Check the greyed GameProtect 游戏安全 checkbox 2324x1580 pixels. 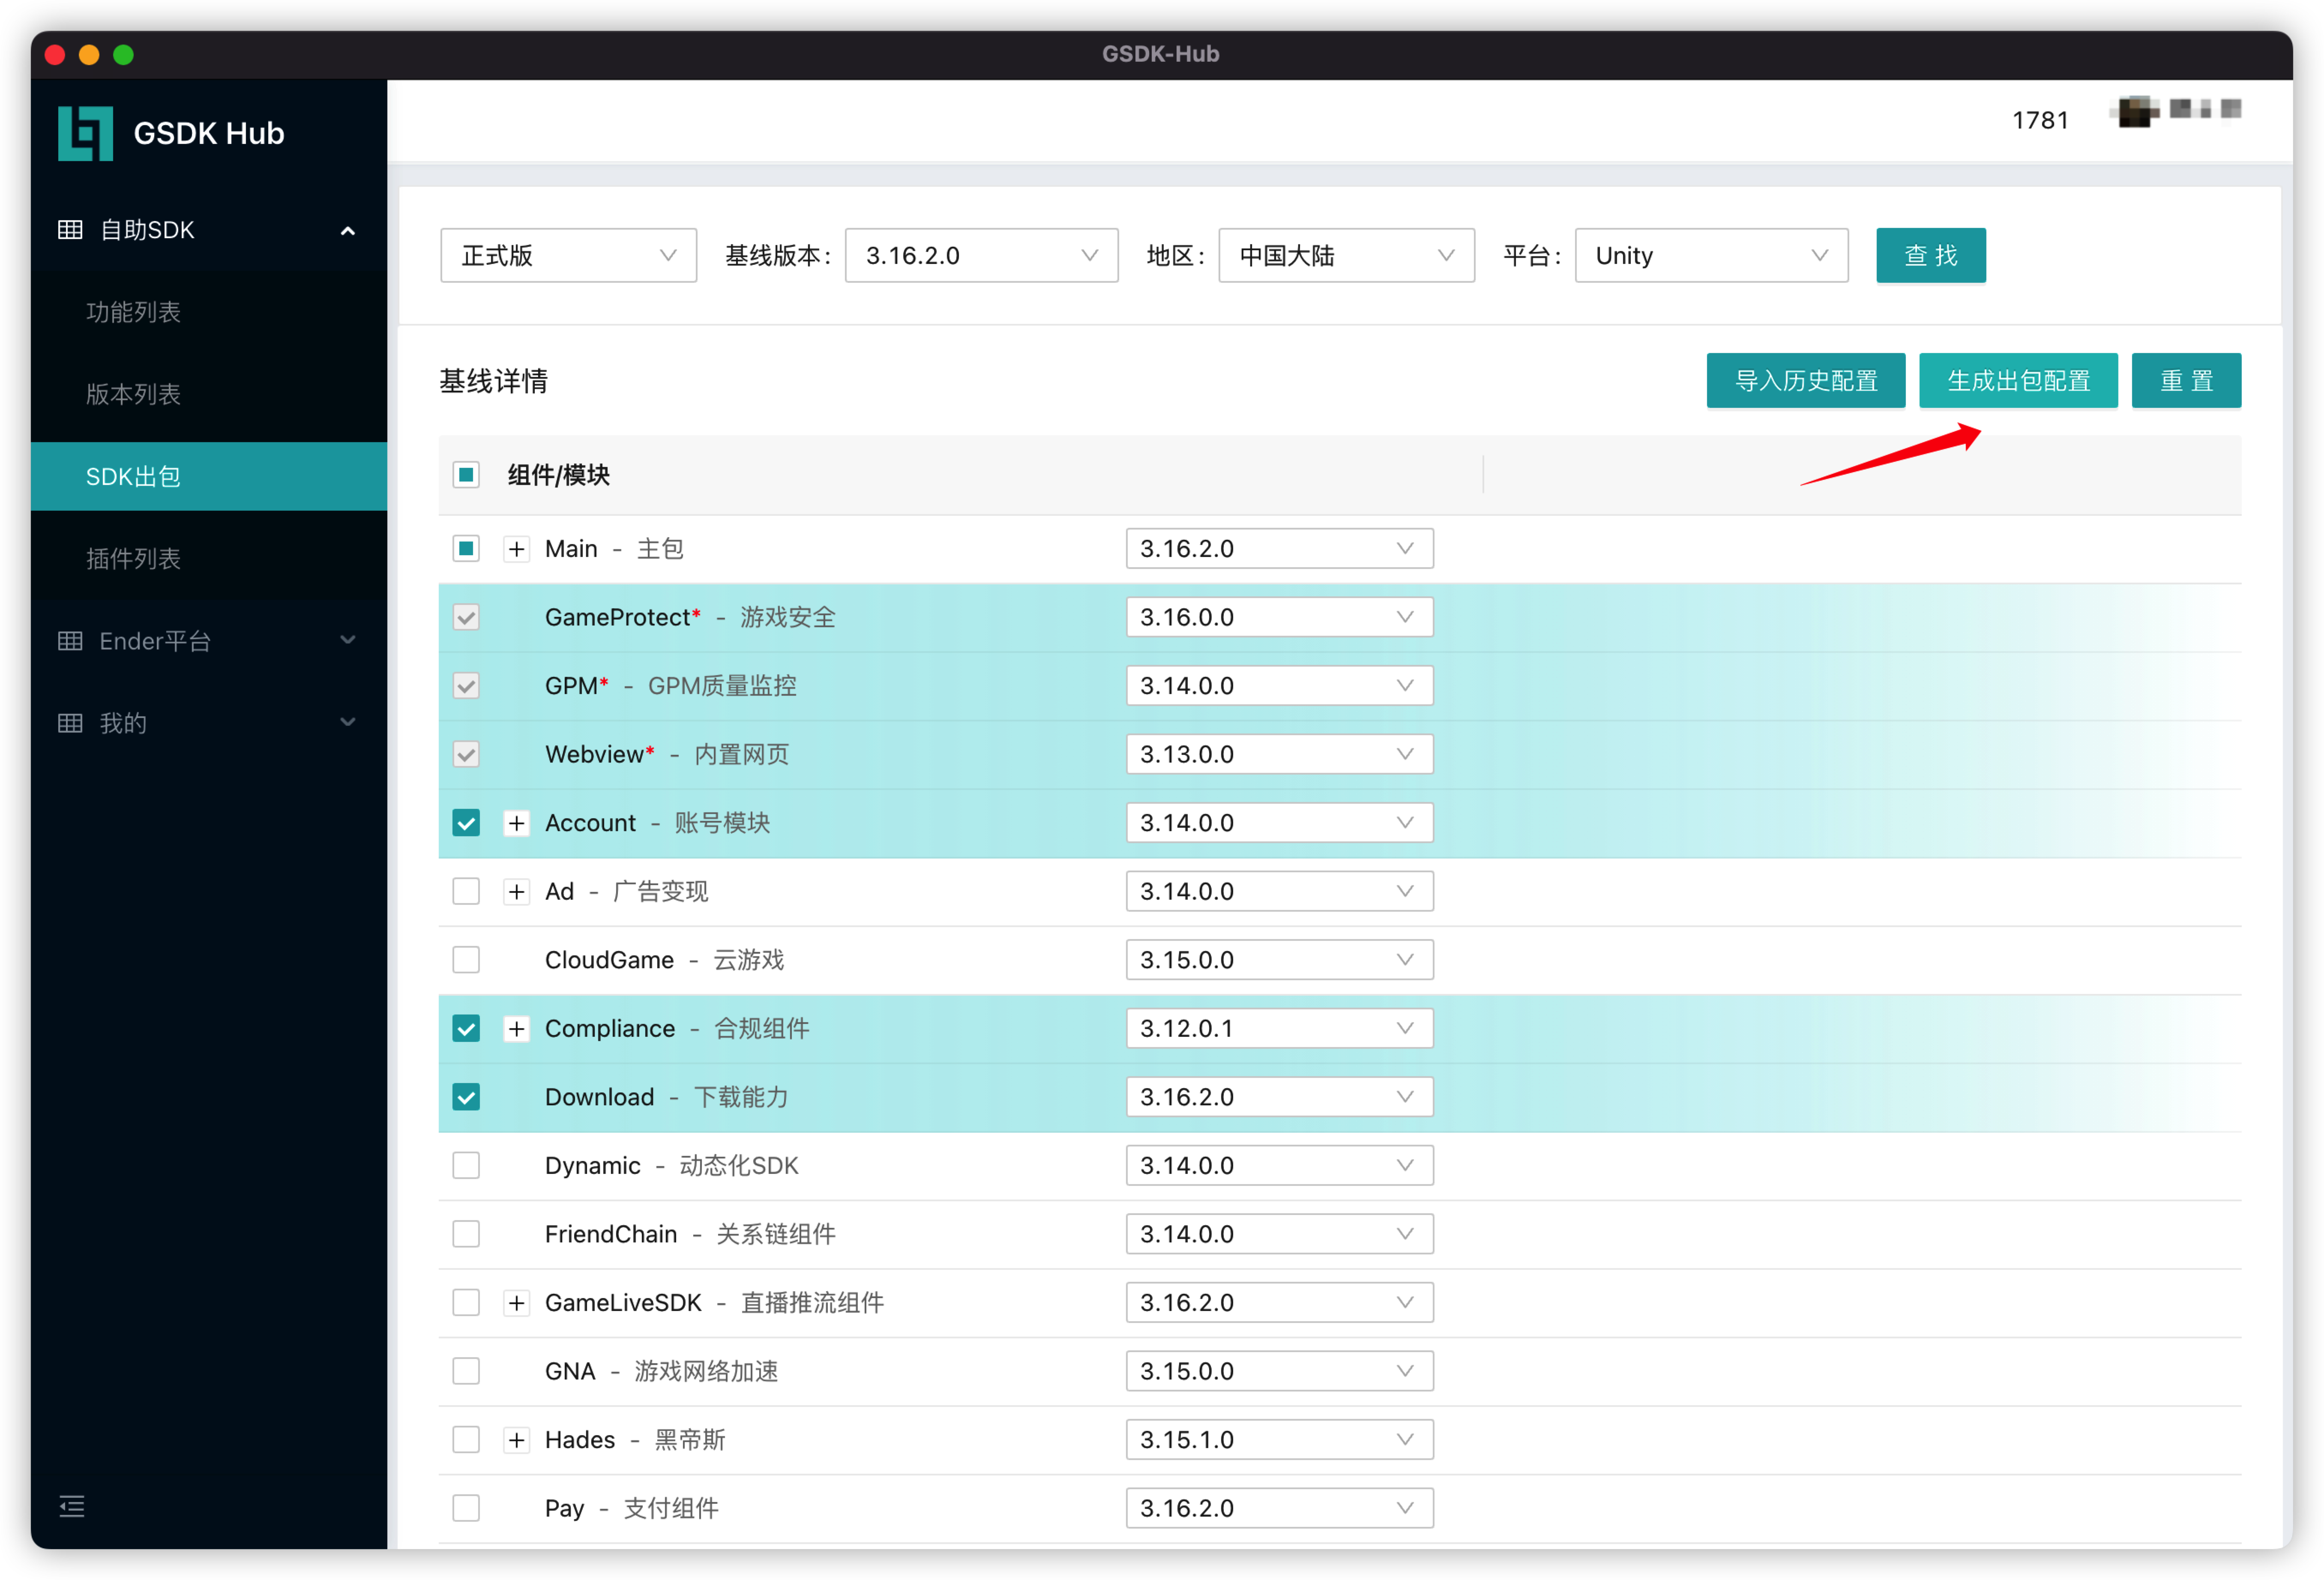click(466, 617)
